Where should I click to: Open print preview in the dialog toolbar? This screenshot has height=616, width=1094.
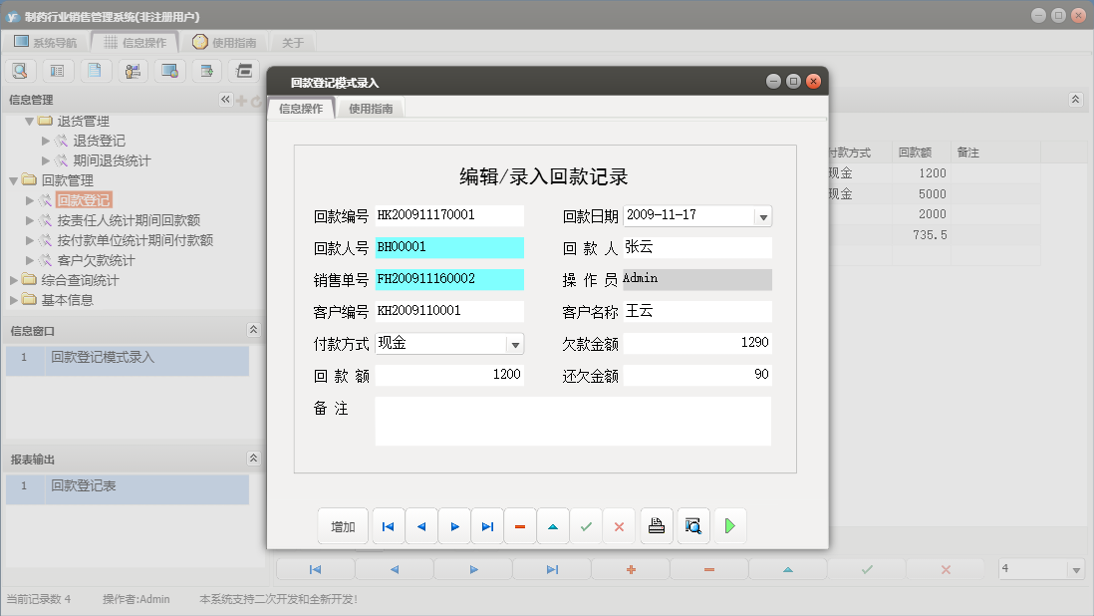pos(692,525)
